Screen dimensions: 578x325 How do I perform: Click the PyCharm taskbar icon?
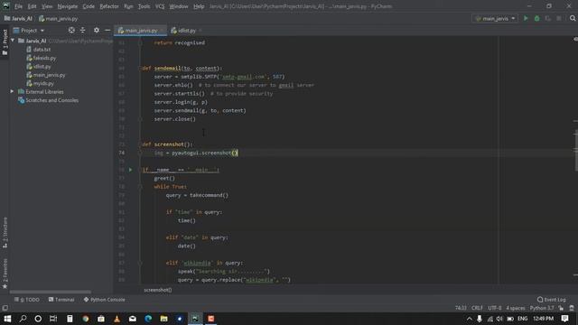(195, 319)
